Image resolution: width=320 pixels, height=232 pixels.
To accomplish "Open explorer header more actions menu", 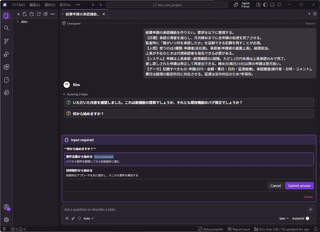I will pyautogui.click(x=53, y=14).
